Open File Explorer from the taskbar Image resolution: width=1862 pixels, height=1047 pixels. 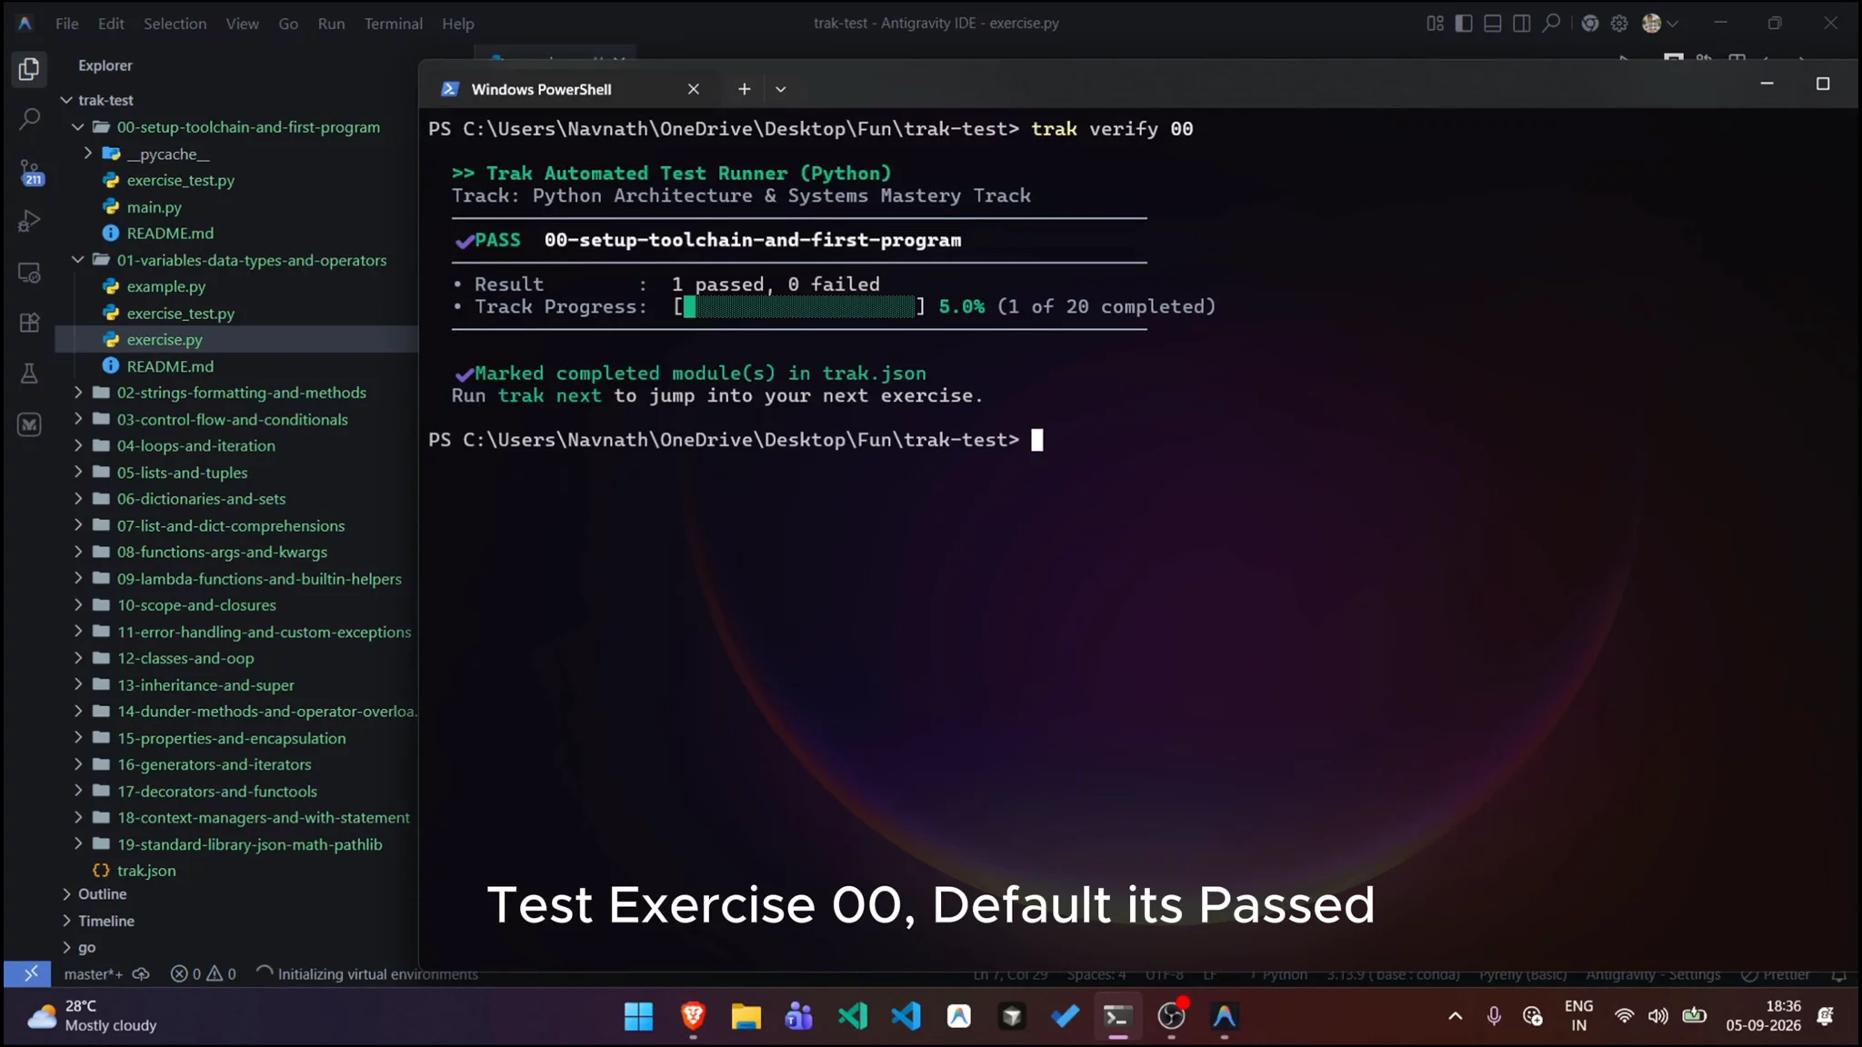tap(746, 1016)
